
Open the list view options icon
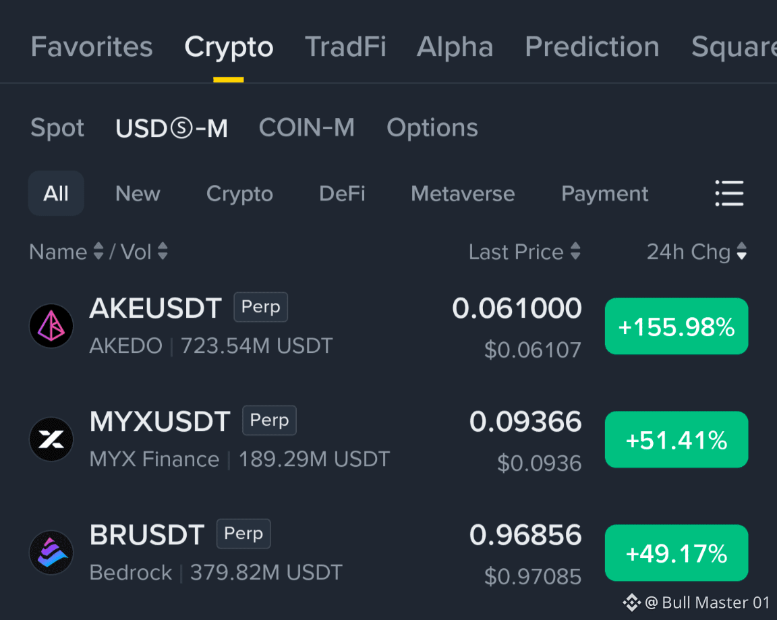[729, 193]
